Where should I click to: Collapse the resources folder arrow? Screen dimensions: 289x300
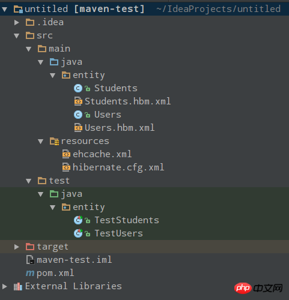(x=41, y=142)
